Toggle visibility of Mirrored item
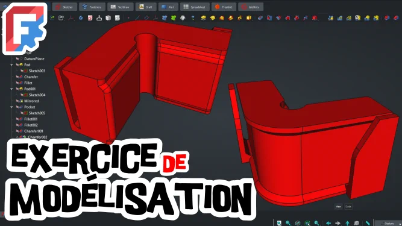402x226 pixels. point(17,101)
